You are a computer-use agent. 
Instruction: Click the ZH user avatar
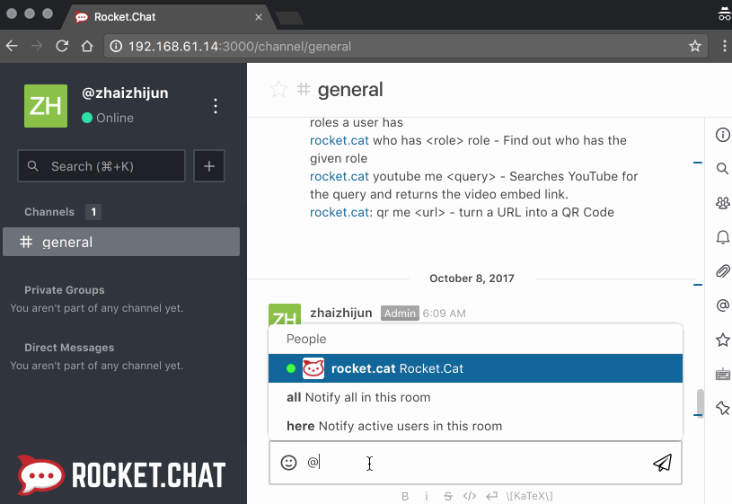[46, 106]
